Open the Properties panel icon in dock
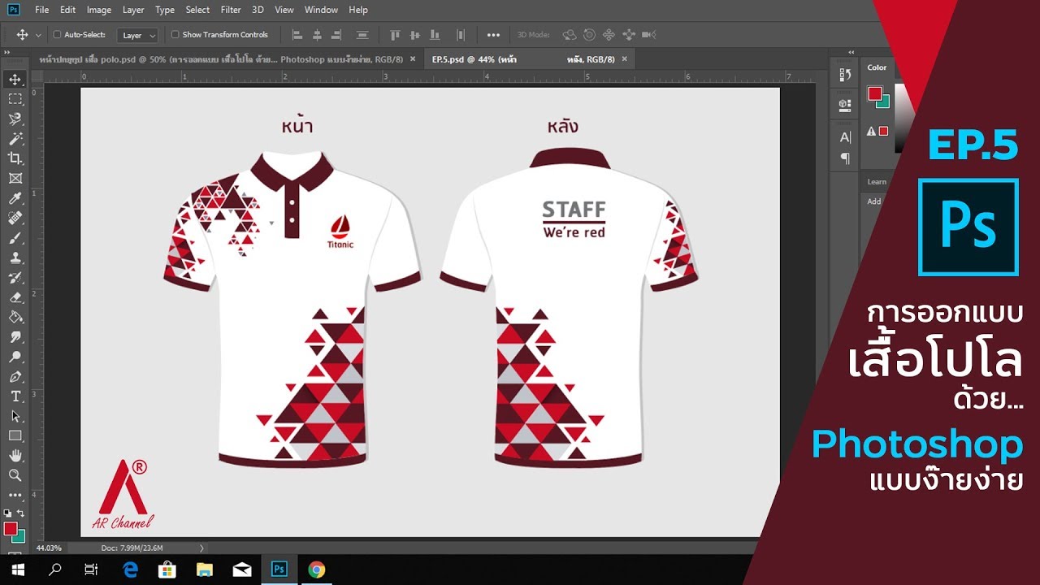Screen dimensions: 1040x585 [x=845, y=105]
